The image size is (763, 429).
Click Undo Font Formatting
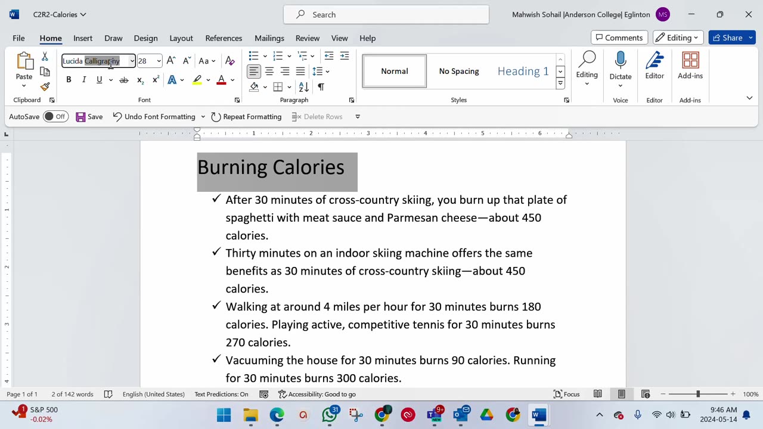coord(154,117)
